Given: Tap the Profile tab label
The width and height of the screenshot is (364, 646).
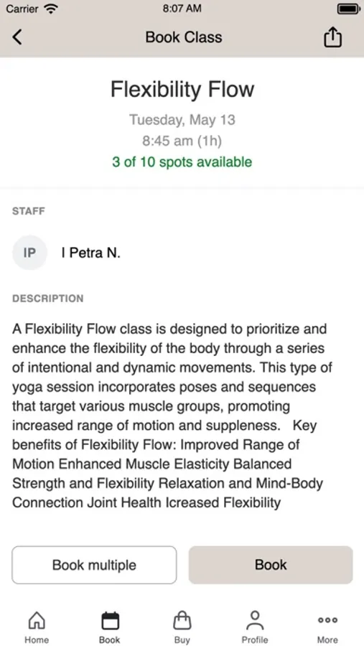Looking at the screenshot, I should click(255, 640).
